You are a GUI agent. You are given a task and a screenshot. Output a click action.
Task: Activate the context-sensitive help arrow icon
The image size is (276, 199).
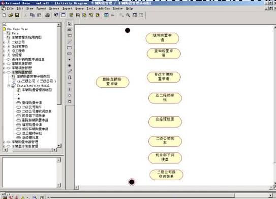point(56,15)
